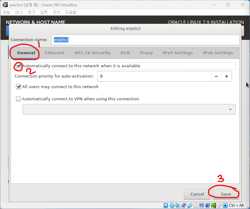Select the General tab
This screenshot has height=209, width=250.
point(26,53)
